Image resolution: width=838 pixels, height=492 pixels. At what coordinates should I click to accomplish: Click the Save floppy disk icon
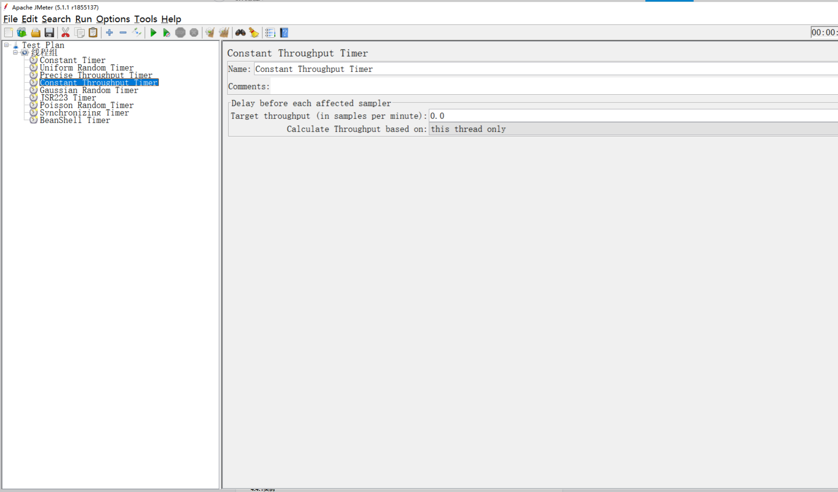pyautogui.click(x=49, y=33)
